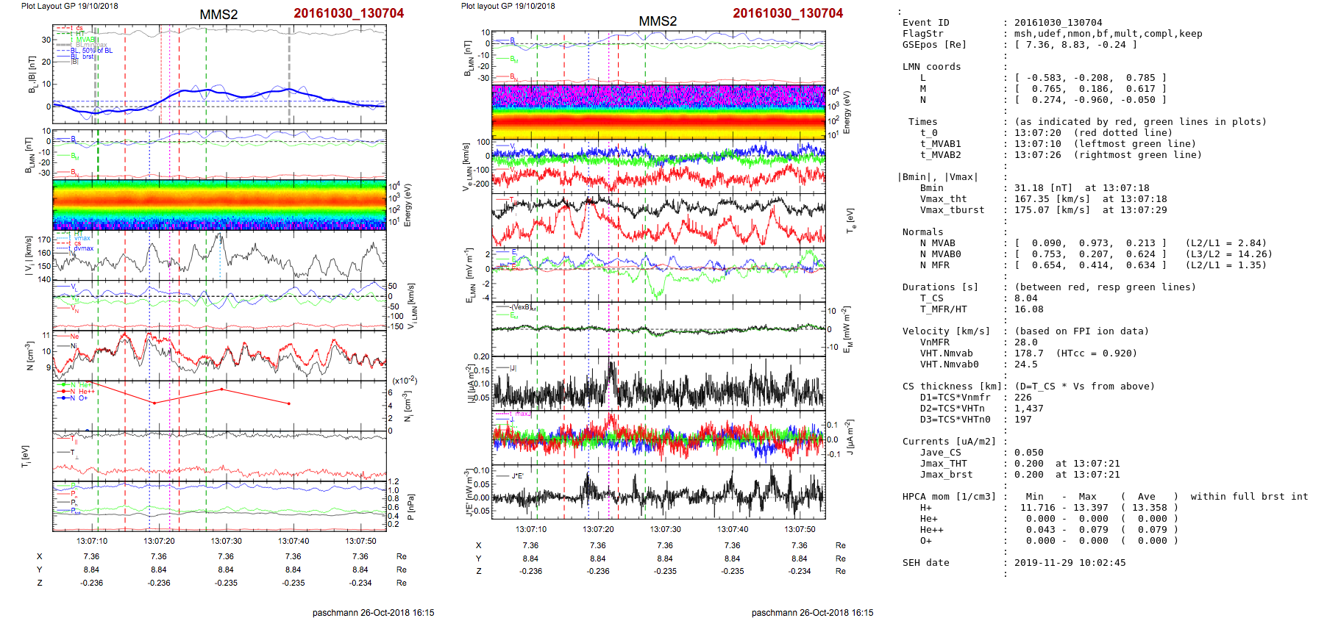Click the J*E trace panel in the right plot
Viewport: 1327px width, 618px height.
click(x=658, y=492)
